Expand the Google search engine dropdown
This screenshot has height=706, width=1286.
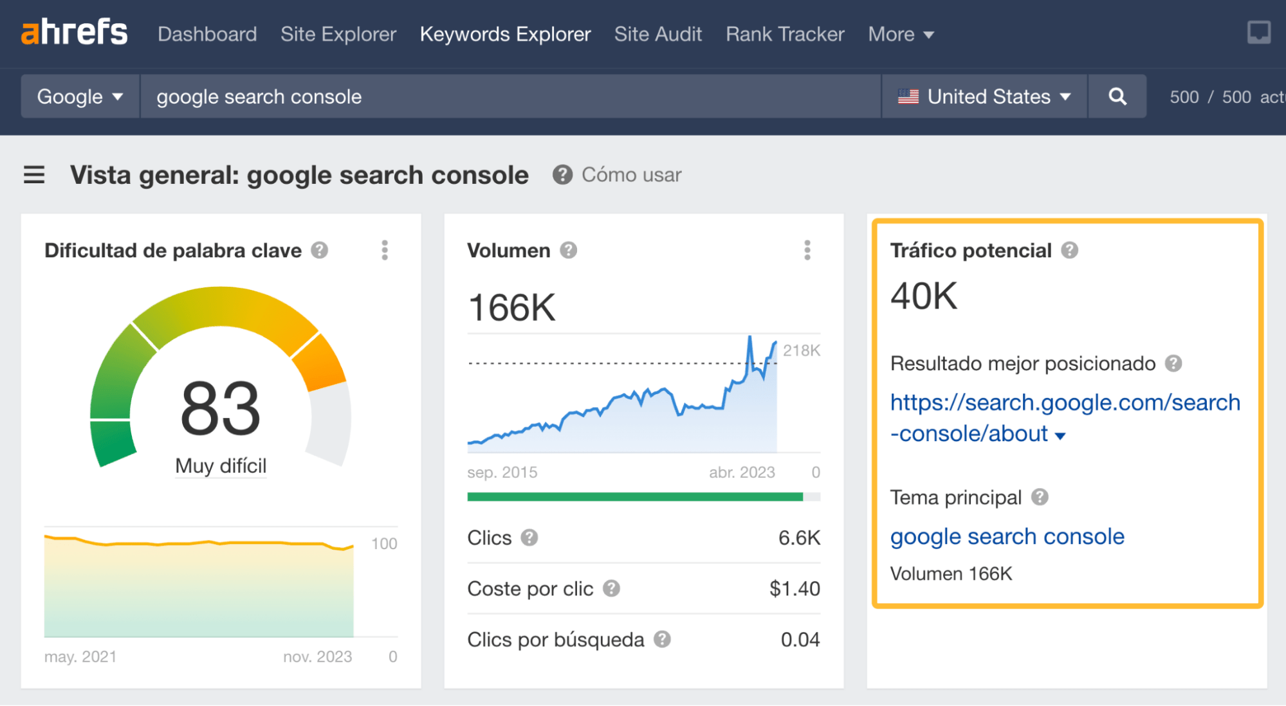[x=80, y=96]
